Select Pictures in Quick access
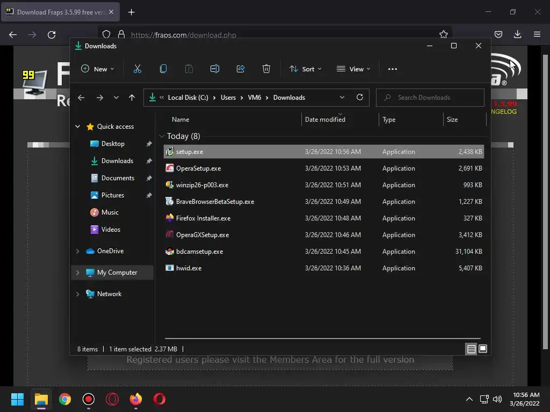The image size is (550, 412). pyautogui.click(x=113, y=195)
